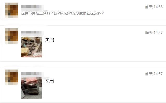The image size is (166, 103).
Task: Open the sender avatar on the 14:58 message
Action: [x=12, y=10]
